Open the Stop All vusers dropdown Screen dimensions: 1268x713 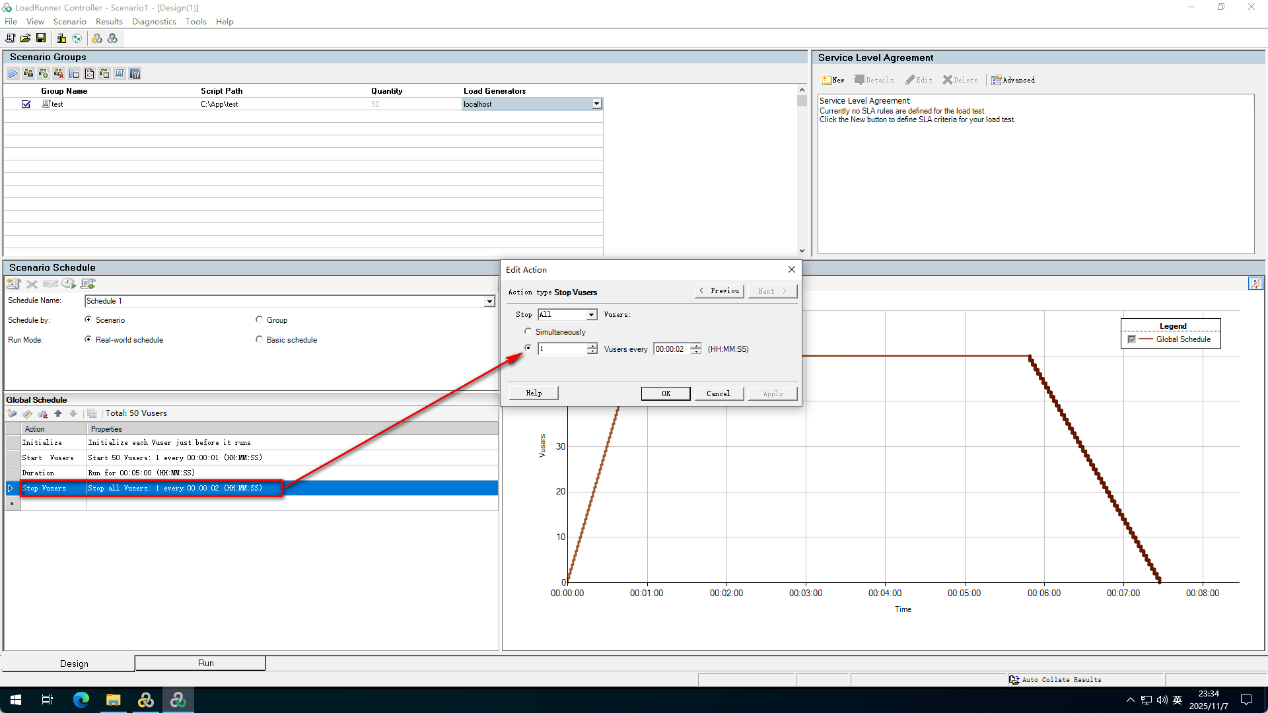click(591, 315)
